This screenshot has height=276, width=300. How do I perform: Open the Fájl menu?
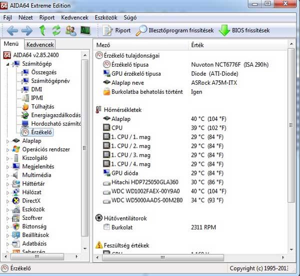point(7,18)
